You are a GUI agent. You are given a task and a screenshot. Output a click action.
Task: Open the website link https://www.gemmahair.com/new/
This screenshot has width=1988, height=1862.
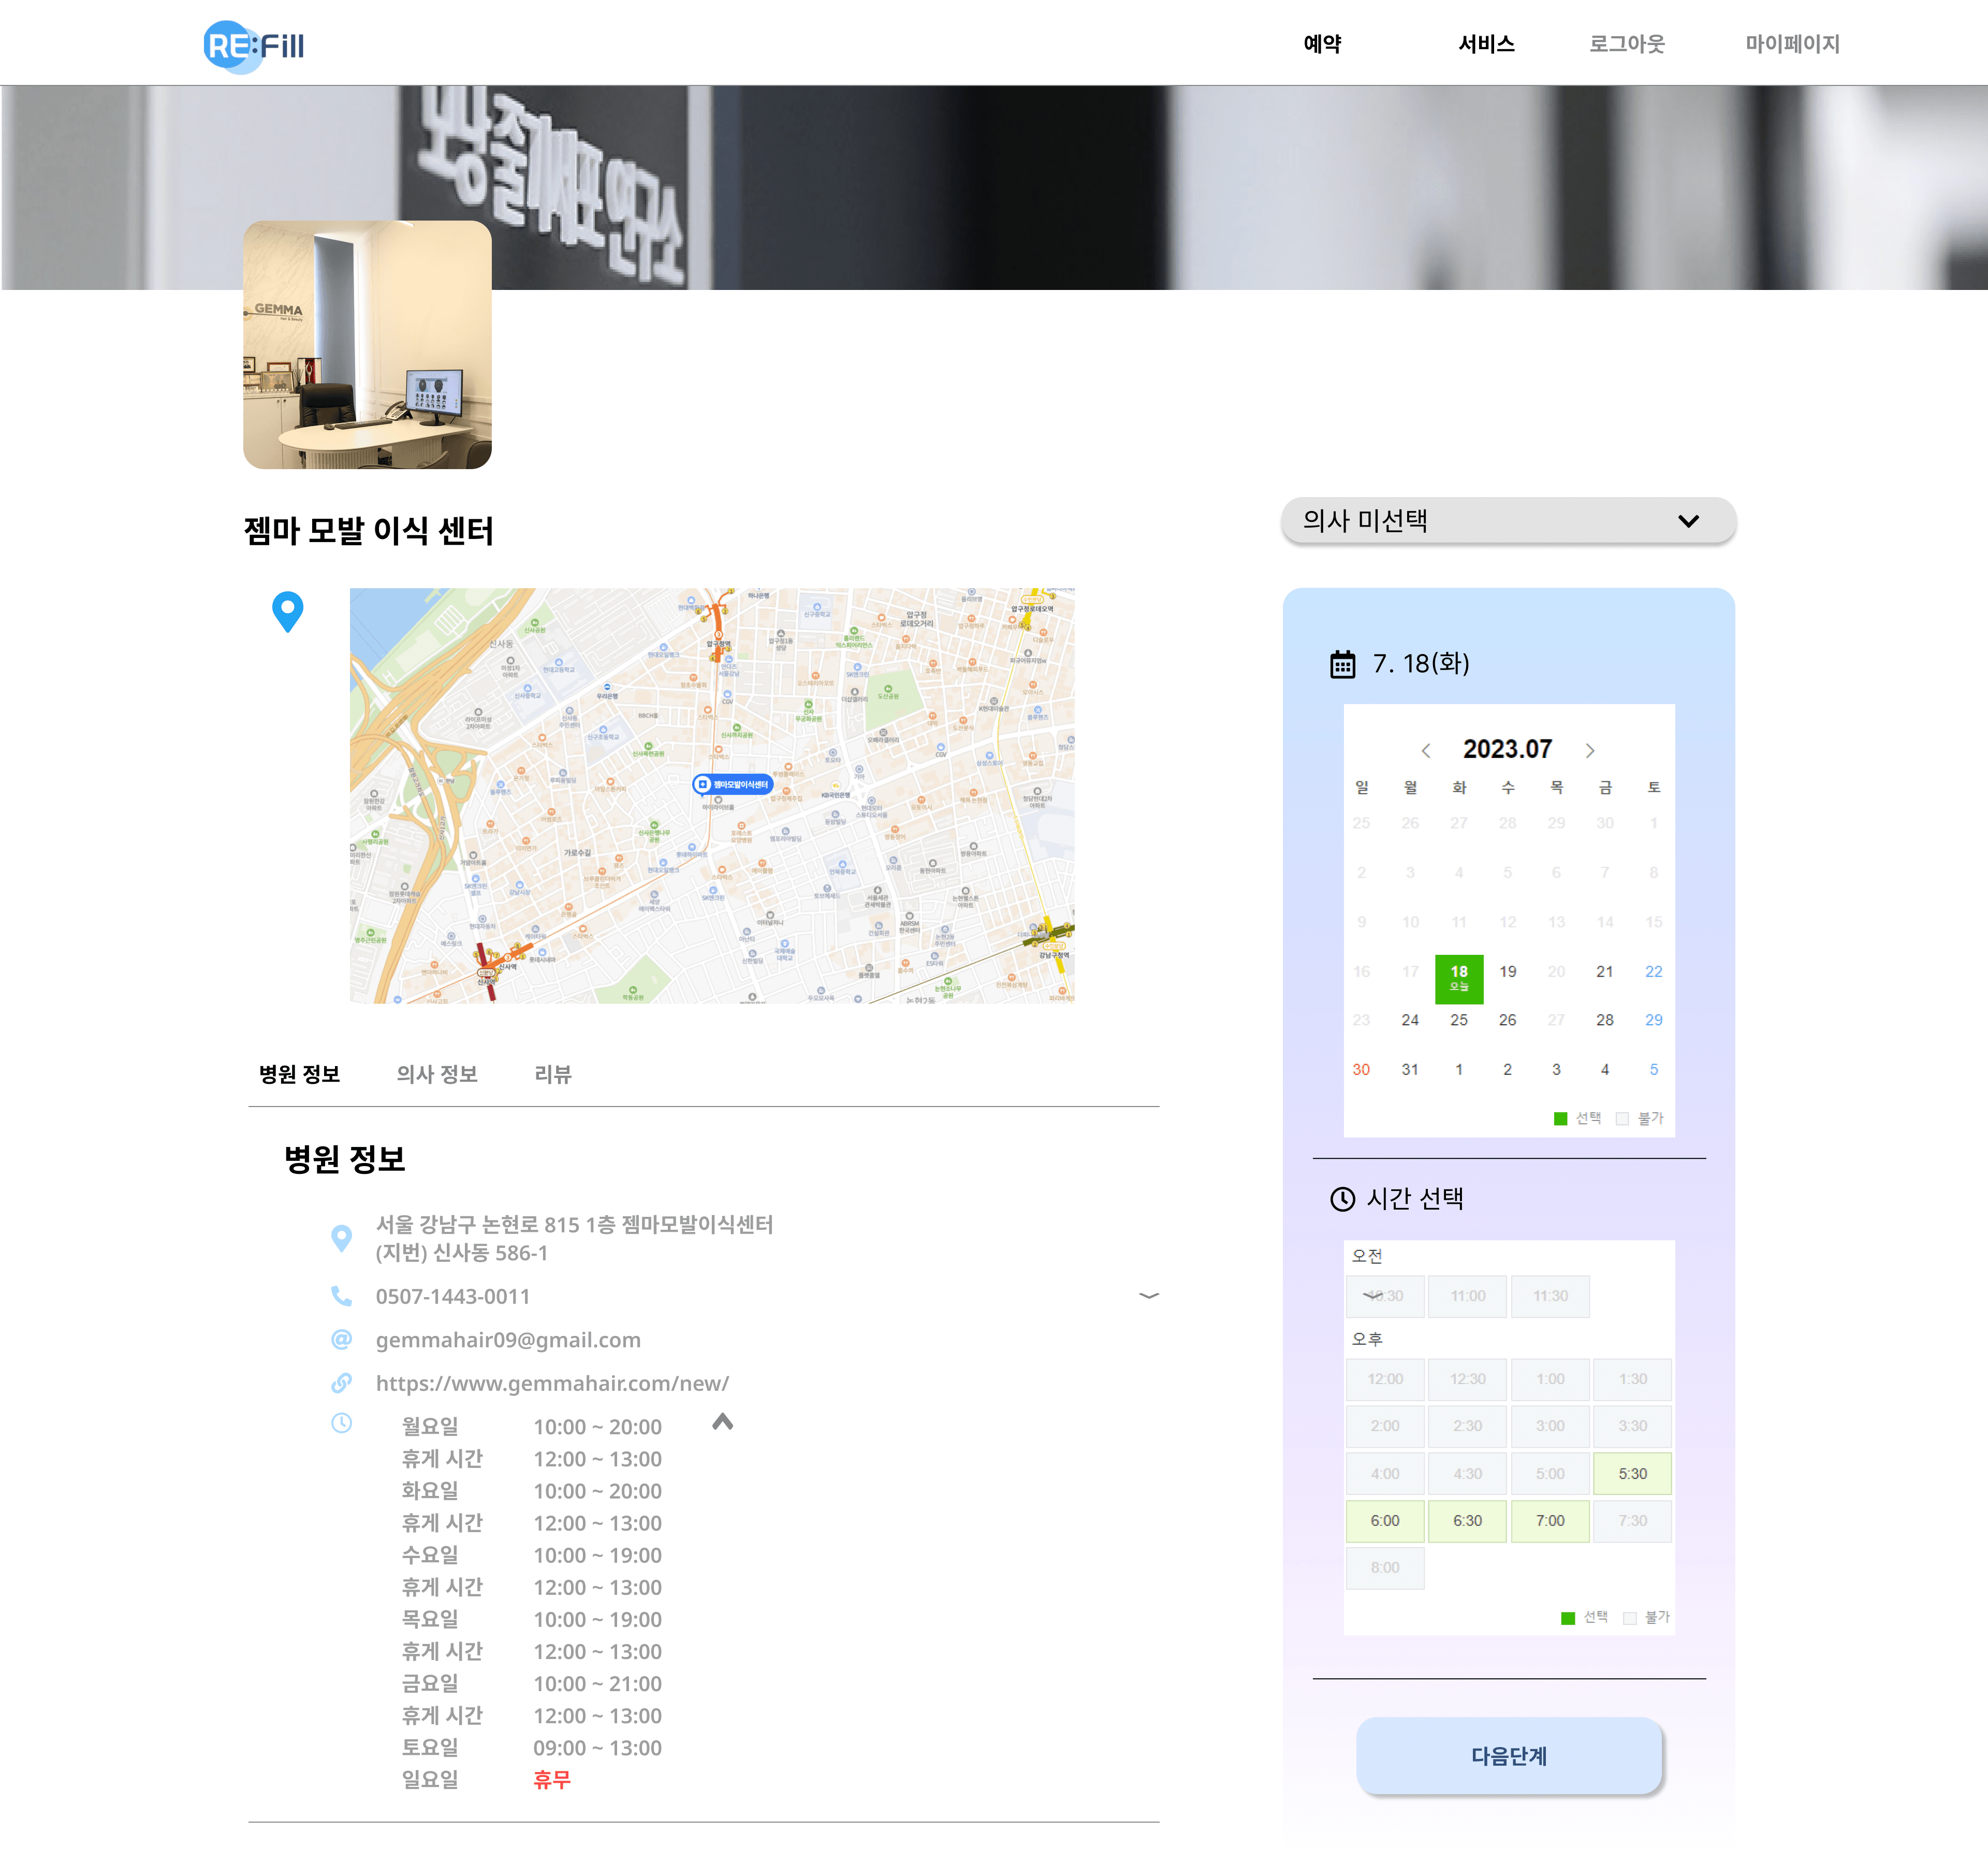point(552,1383)
